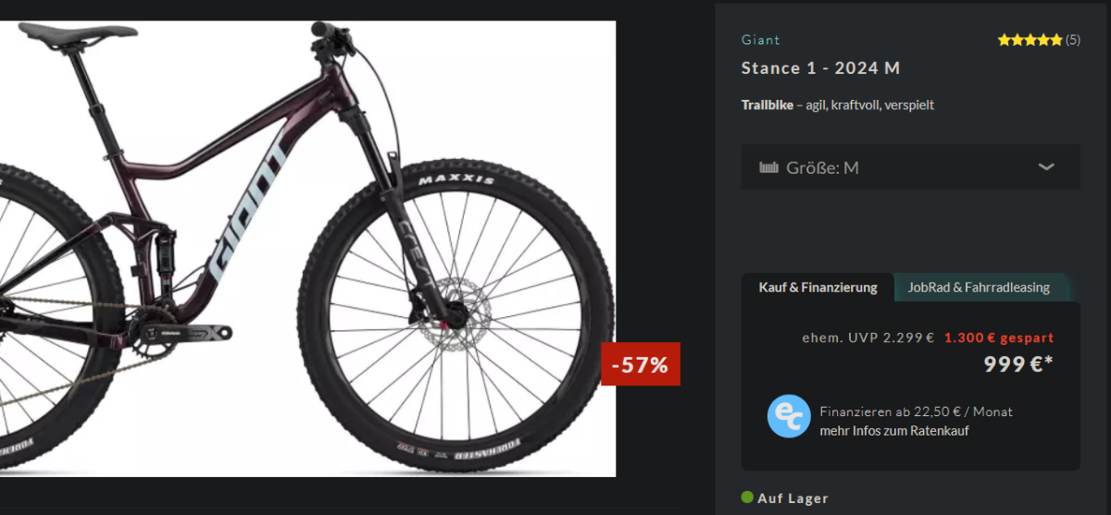This screenshot has height=515, width=1111.
Task: Expand the size selector chevron arrow
Action: (1046, 166)
